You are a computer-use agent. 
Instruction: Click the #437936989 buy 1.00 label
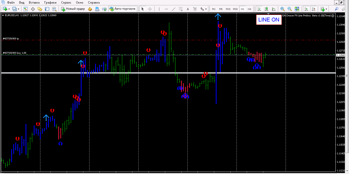click(14, 53)
